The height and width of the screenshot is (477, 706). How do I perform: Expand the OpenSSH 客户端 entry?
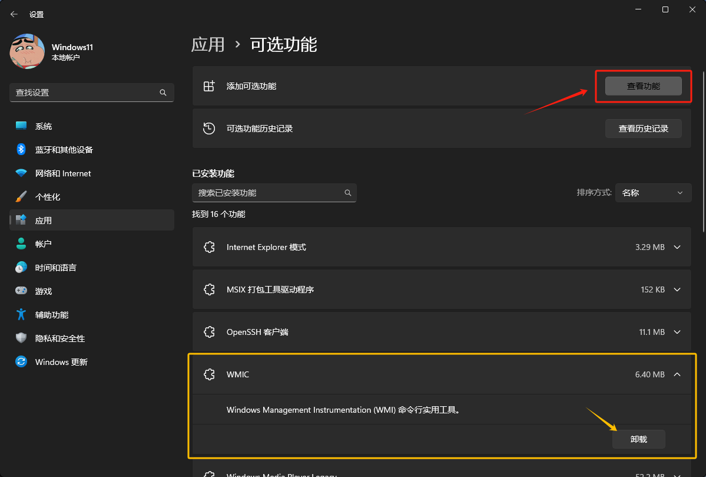677,332
